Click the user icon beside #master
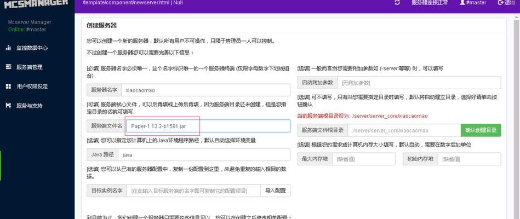 (x=462, y=2)
